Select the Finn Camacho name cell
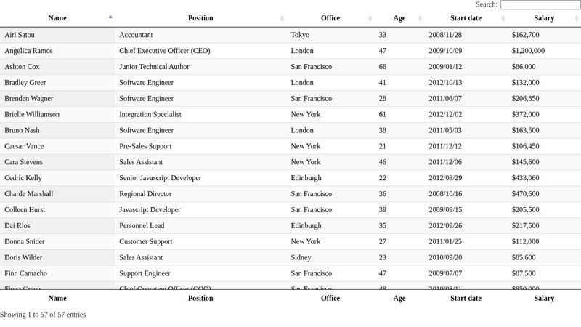Screen dimensions: 581x327 pos(25,273)
